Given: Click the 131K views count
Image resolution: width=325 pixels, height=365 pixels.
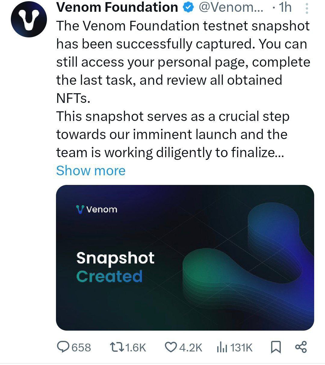Looking at the screenshot, I should click(241, 348).
